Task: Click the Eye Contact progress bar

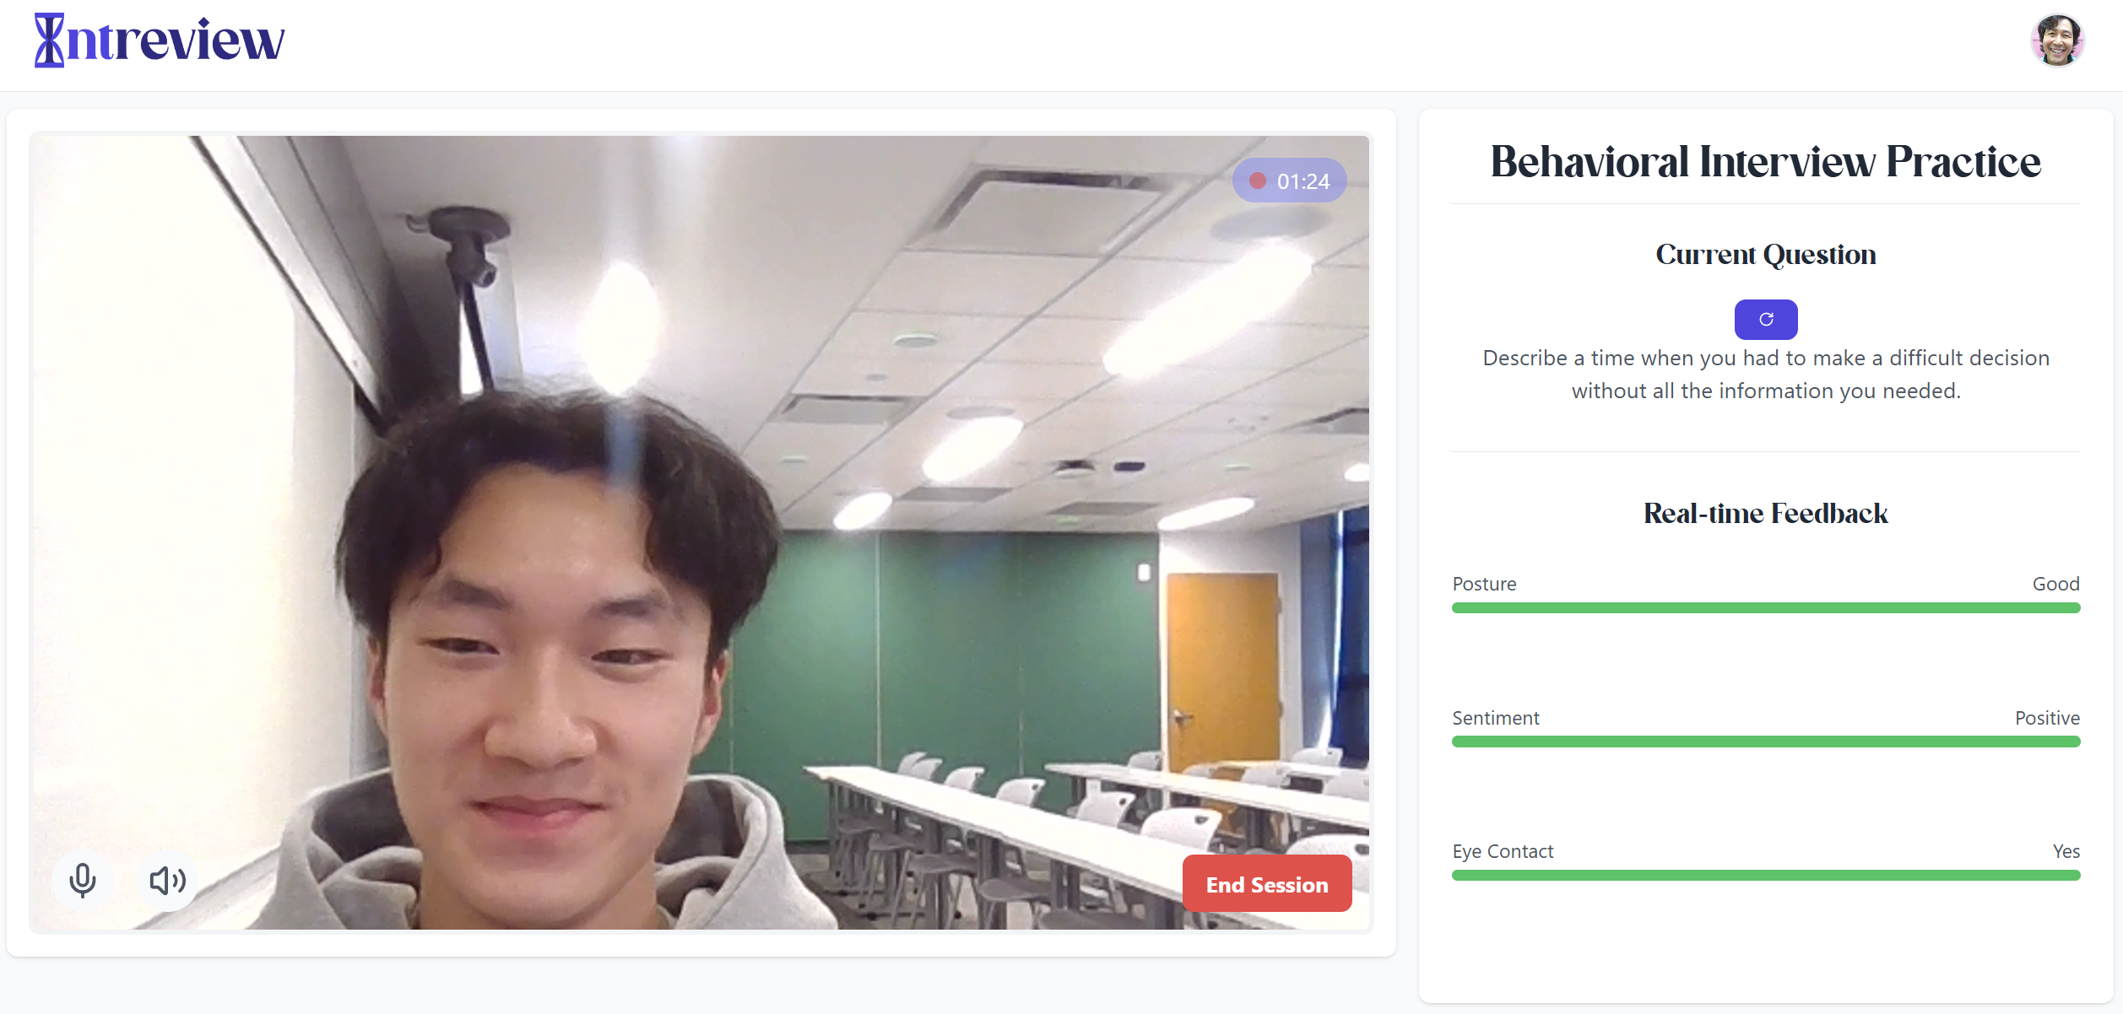Action: (1765, 876)
